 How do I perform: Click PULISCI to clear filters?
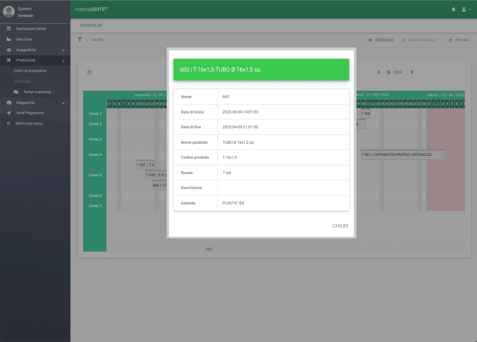[459, 40]
